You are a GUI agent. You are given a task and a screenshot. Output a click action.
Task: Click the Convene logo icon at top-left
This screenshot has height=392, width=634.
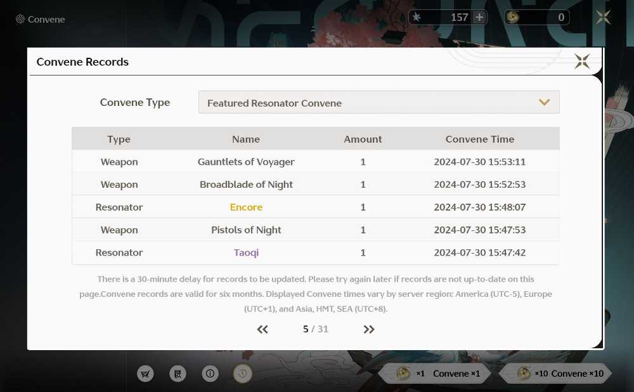coord(20,19)
